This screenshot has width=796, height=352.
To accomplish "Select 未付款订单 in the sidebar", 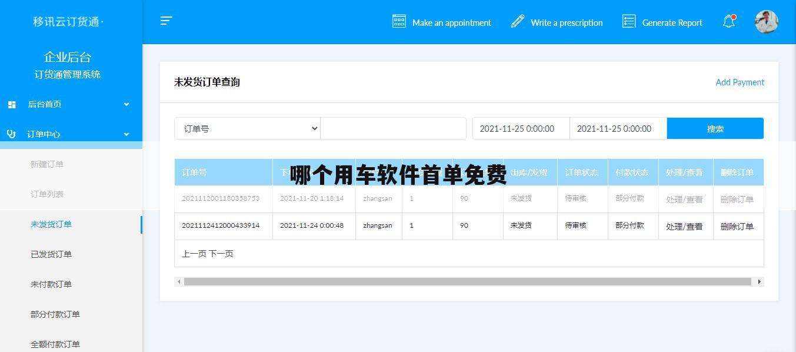I will tap(51, 284).
